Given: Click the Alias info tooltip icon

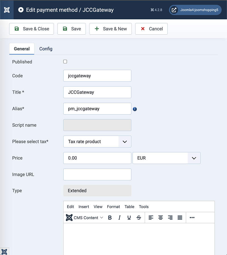Looking at the screenshot, I should 135,109.
